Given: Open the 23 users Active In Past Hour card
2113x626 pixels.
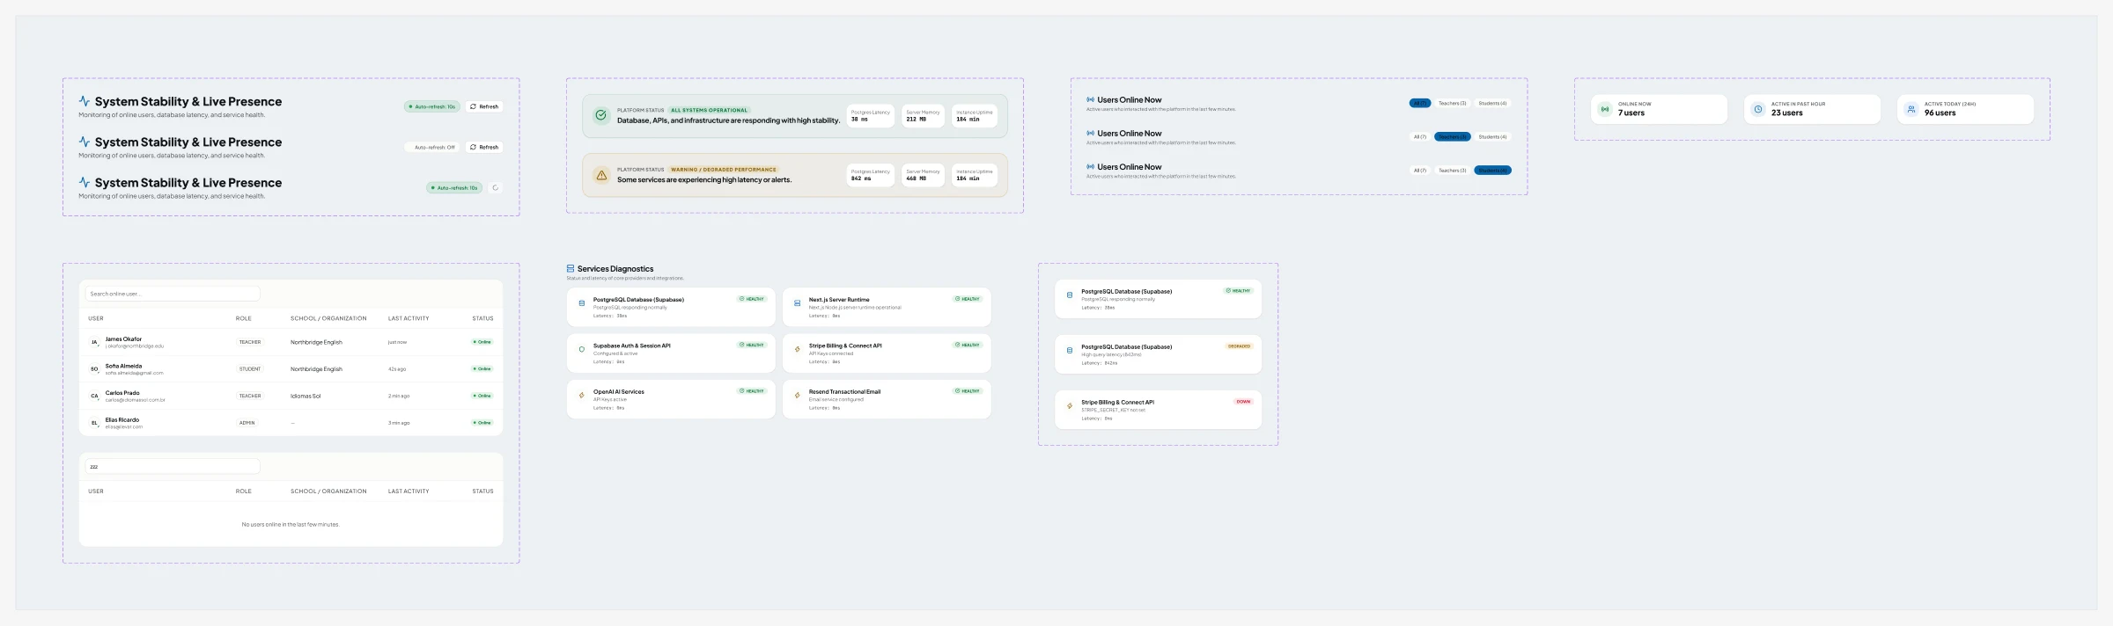Looking at the screenshot, I should tap(1812, 109).
